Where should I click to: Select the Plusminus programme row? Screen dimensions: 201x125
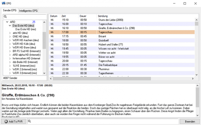(122, 69)
